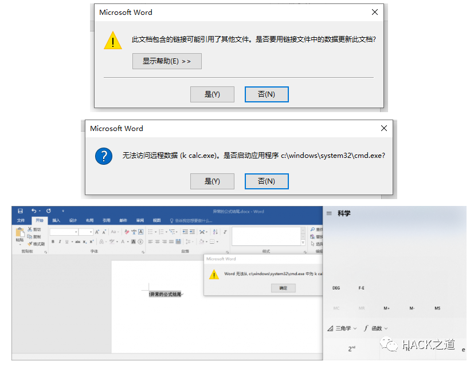470x365 pixels.
Task: Click the Sort A-Z icon in paragraph group
Action: [x=215, y=232]
